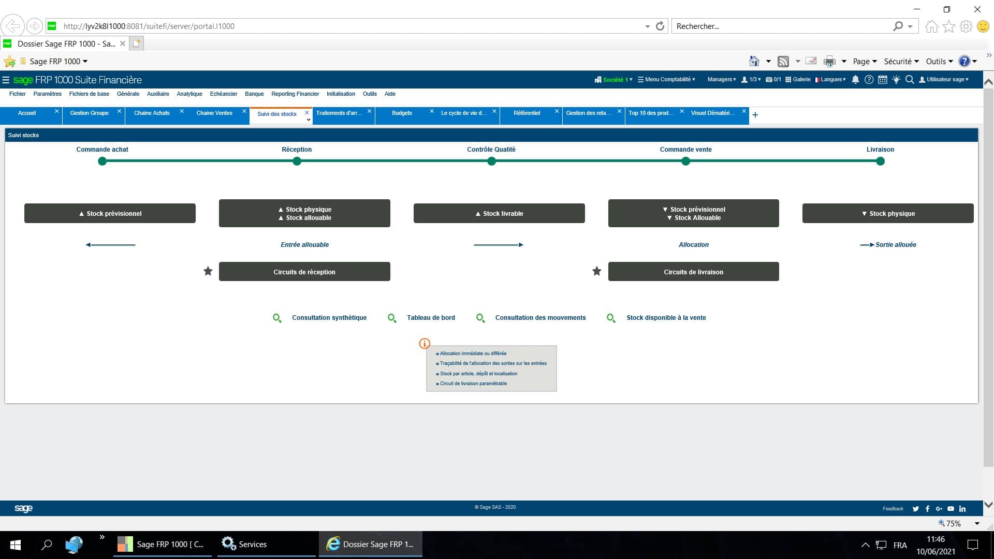This screenshot has height=559, width=994.
Task: Click the header search magnifier icon
Action: [x=910, y=80]
